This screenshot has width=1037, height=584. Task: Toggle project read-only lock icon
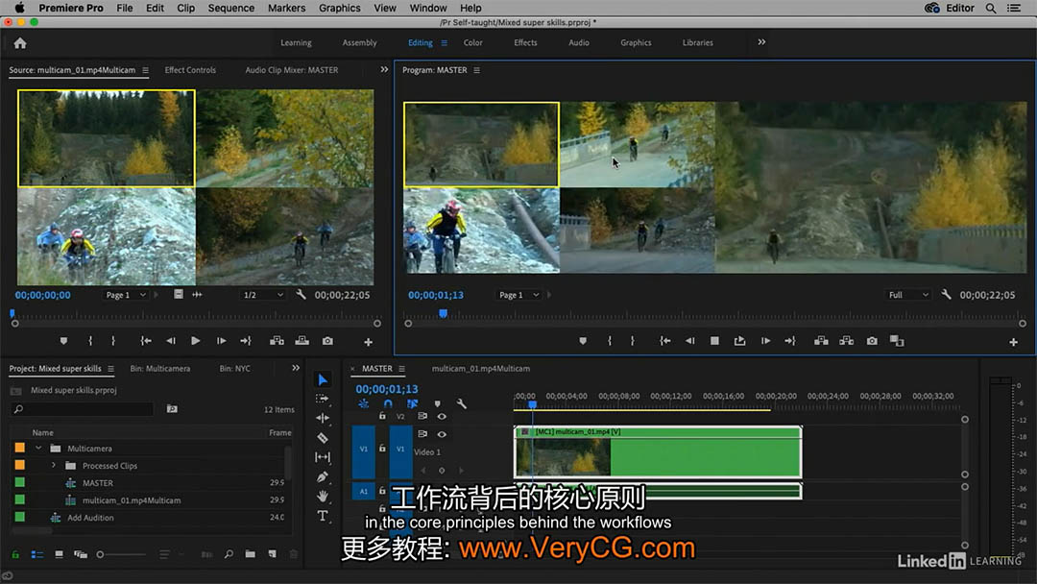[15, 554]
